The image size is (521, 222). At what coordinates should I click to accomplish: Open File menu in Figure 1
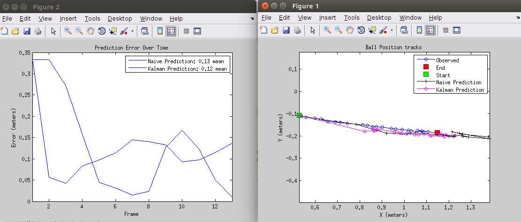point(266,18)
